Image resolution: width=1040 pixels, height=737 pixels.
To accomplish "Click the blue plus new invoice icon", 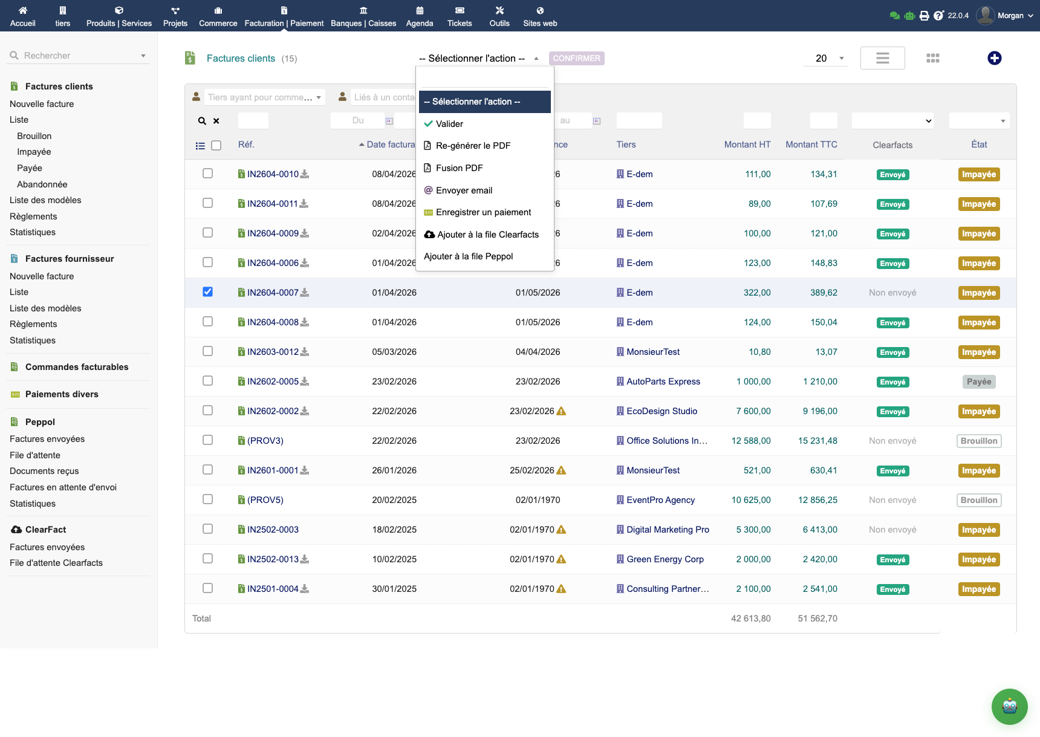I will pyautogui.click(x=994, y=58).
